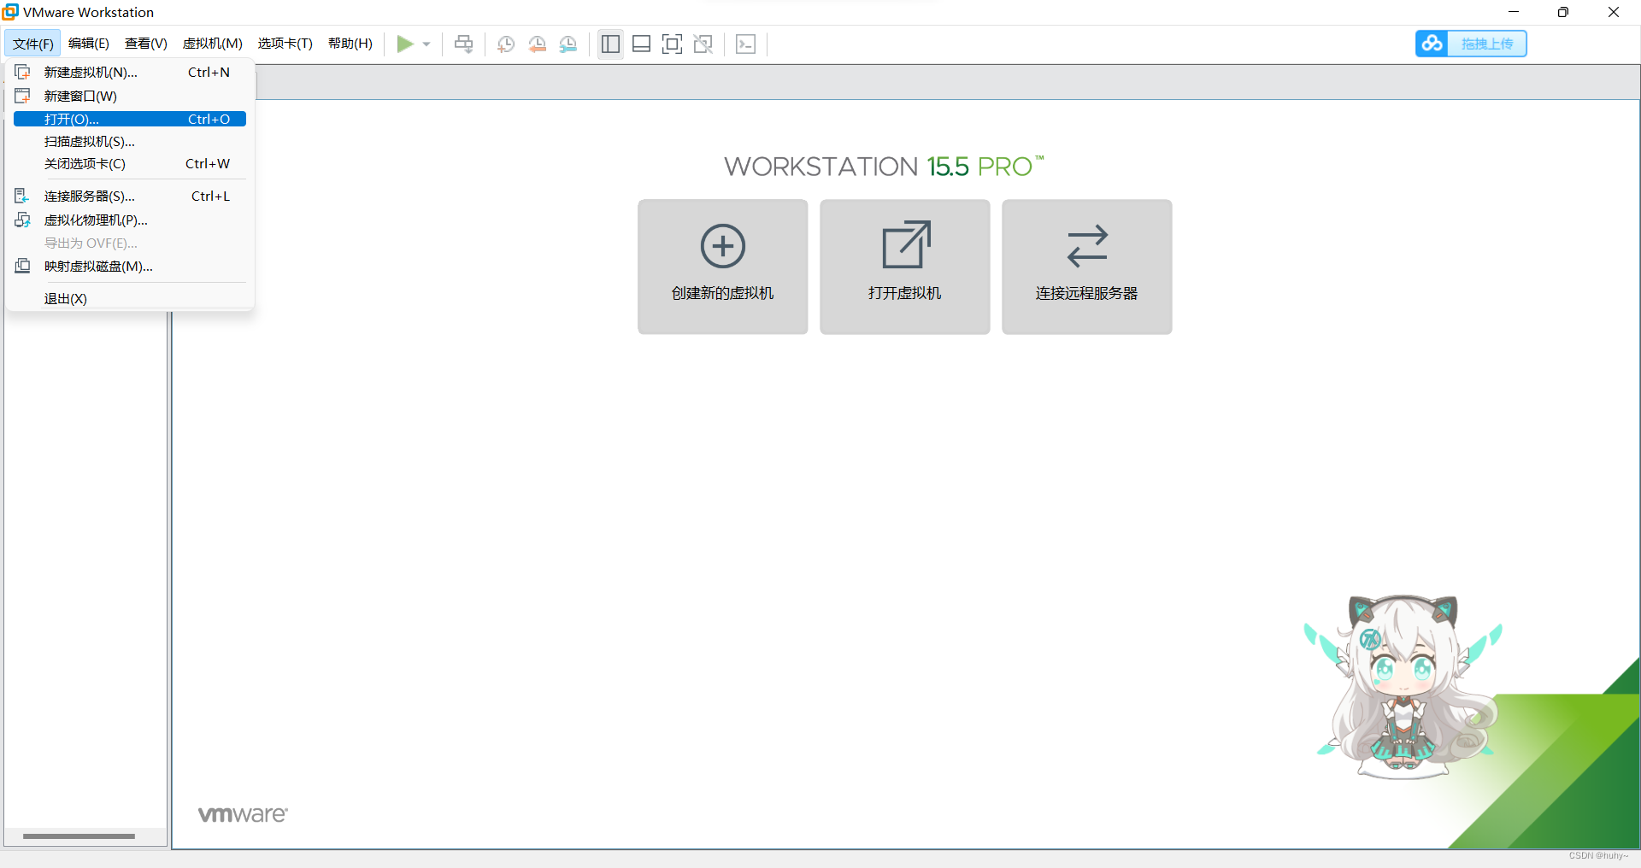Choose 退出(X) from the File menu
The height and width of the screenshot is (868, 1641).
tap(130, 298)
